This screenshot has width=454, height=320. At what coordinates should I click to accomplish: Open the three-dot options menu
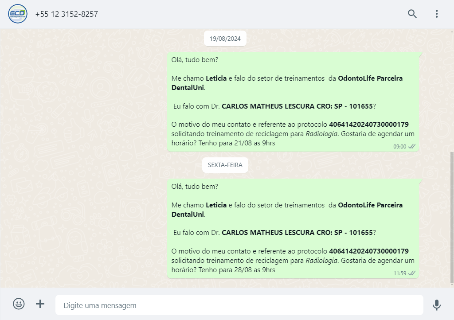pyautogui.click(x=437, y=14)
